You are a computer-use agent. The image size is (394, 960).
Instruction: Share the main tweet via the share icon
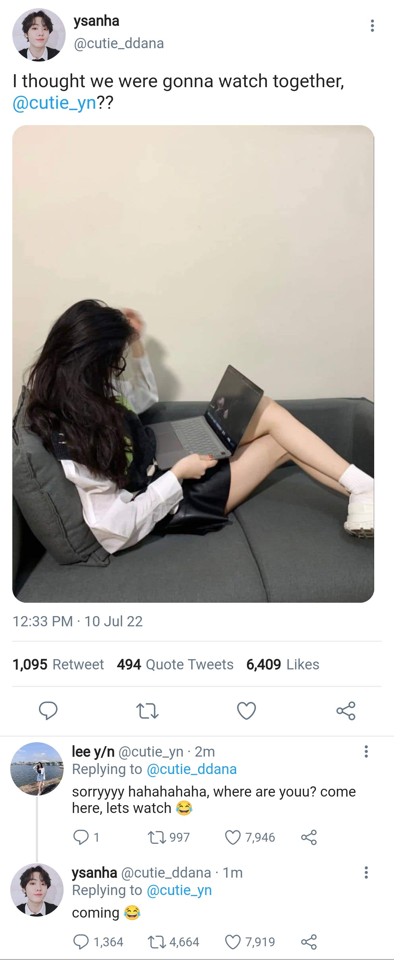346,710
